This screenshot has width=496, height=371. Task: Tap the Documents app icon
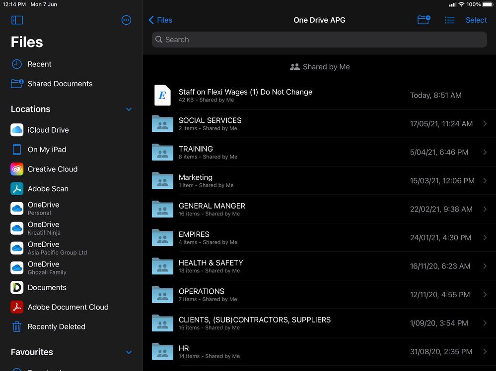(x=17, y=287)
